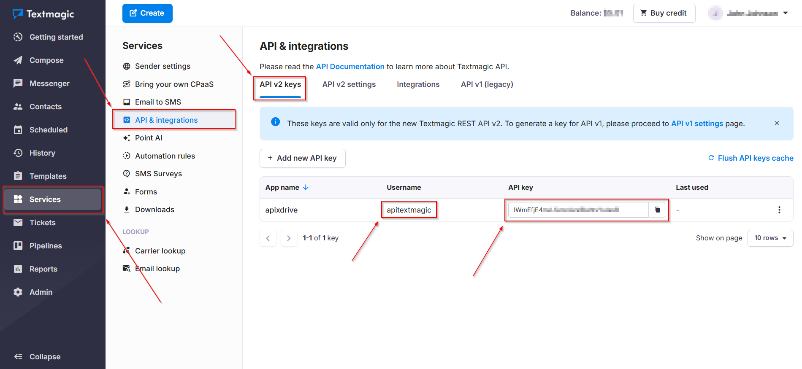View message History

[x=53, y=153]
